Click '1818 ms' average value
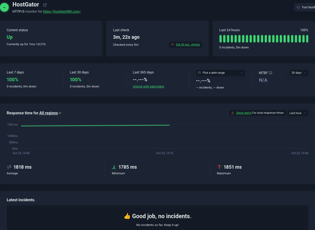 tap(23, 167)
